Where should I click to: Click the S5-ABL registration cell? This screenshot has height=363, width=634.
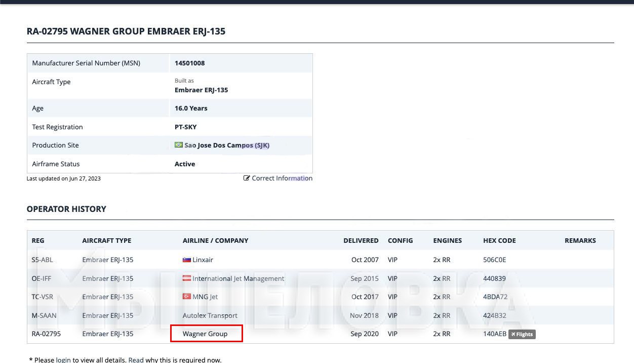pos(42,260)
